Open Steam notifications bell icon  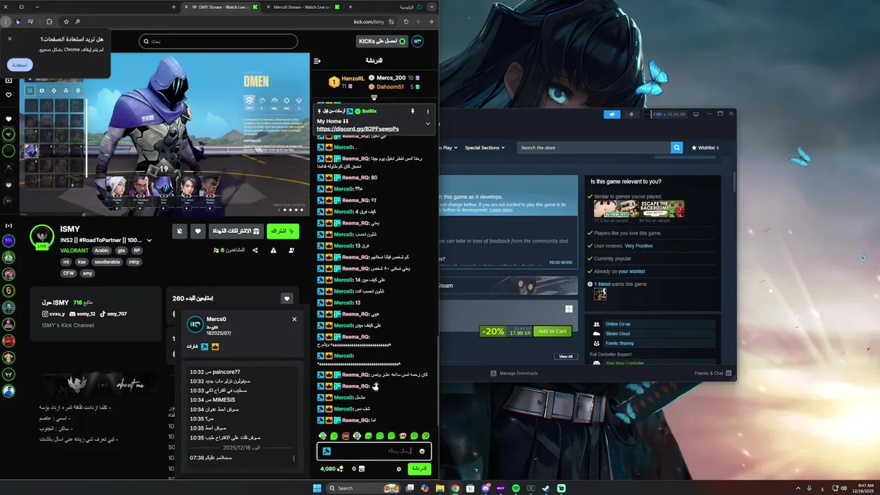(631, 114)
